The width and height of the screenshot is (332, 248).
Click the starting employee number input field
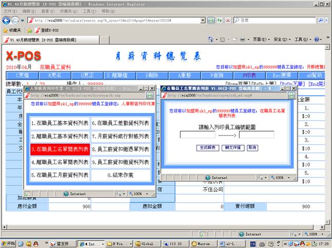click(x=198, y=135)
